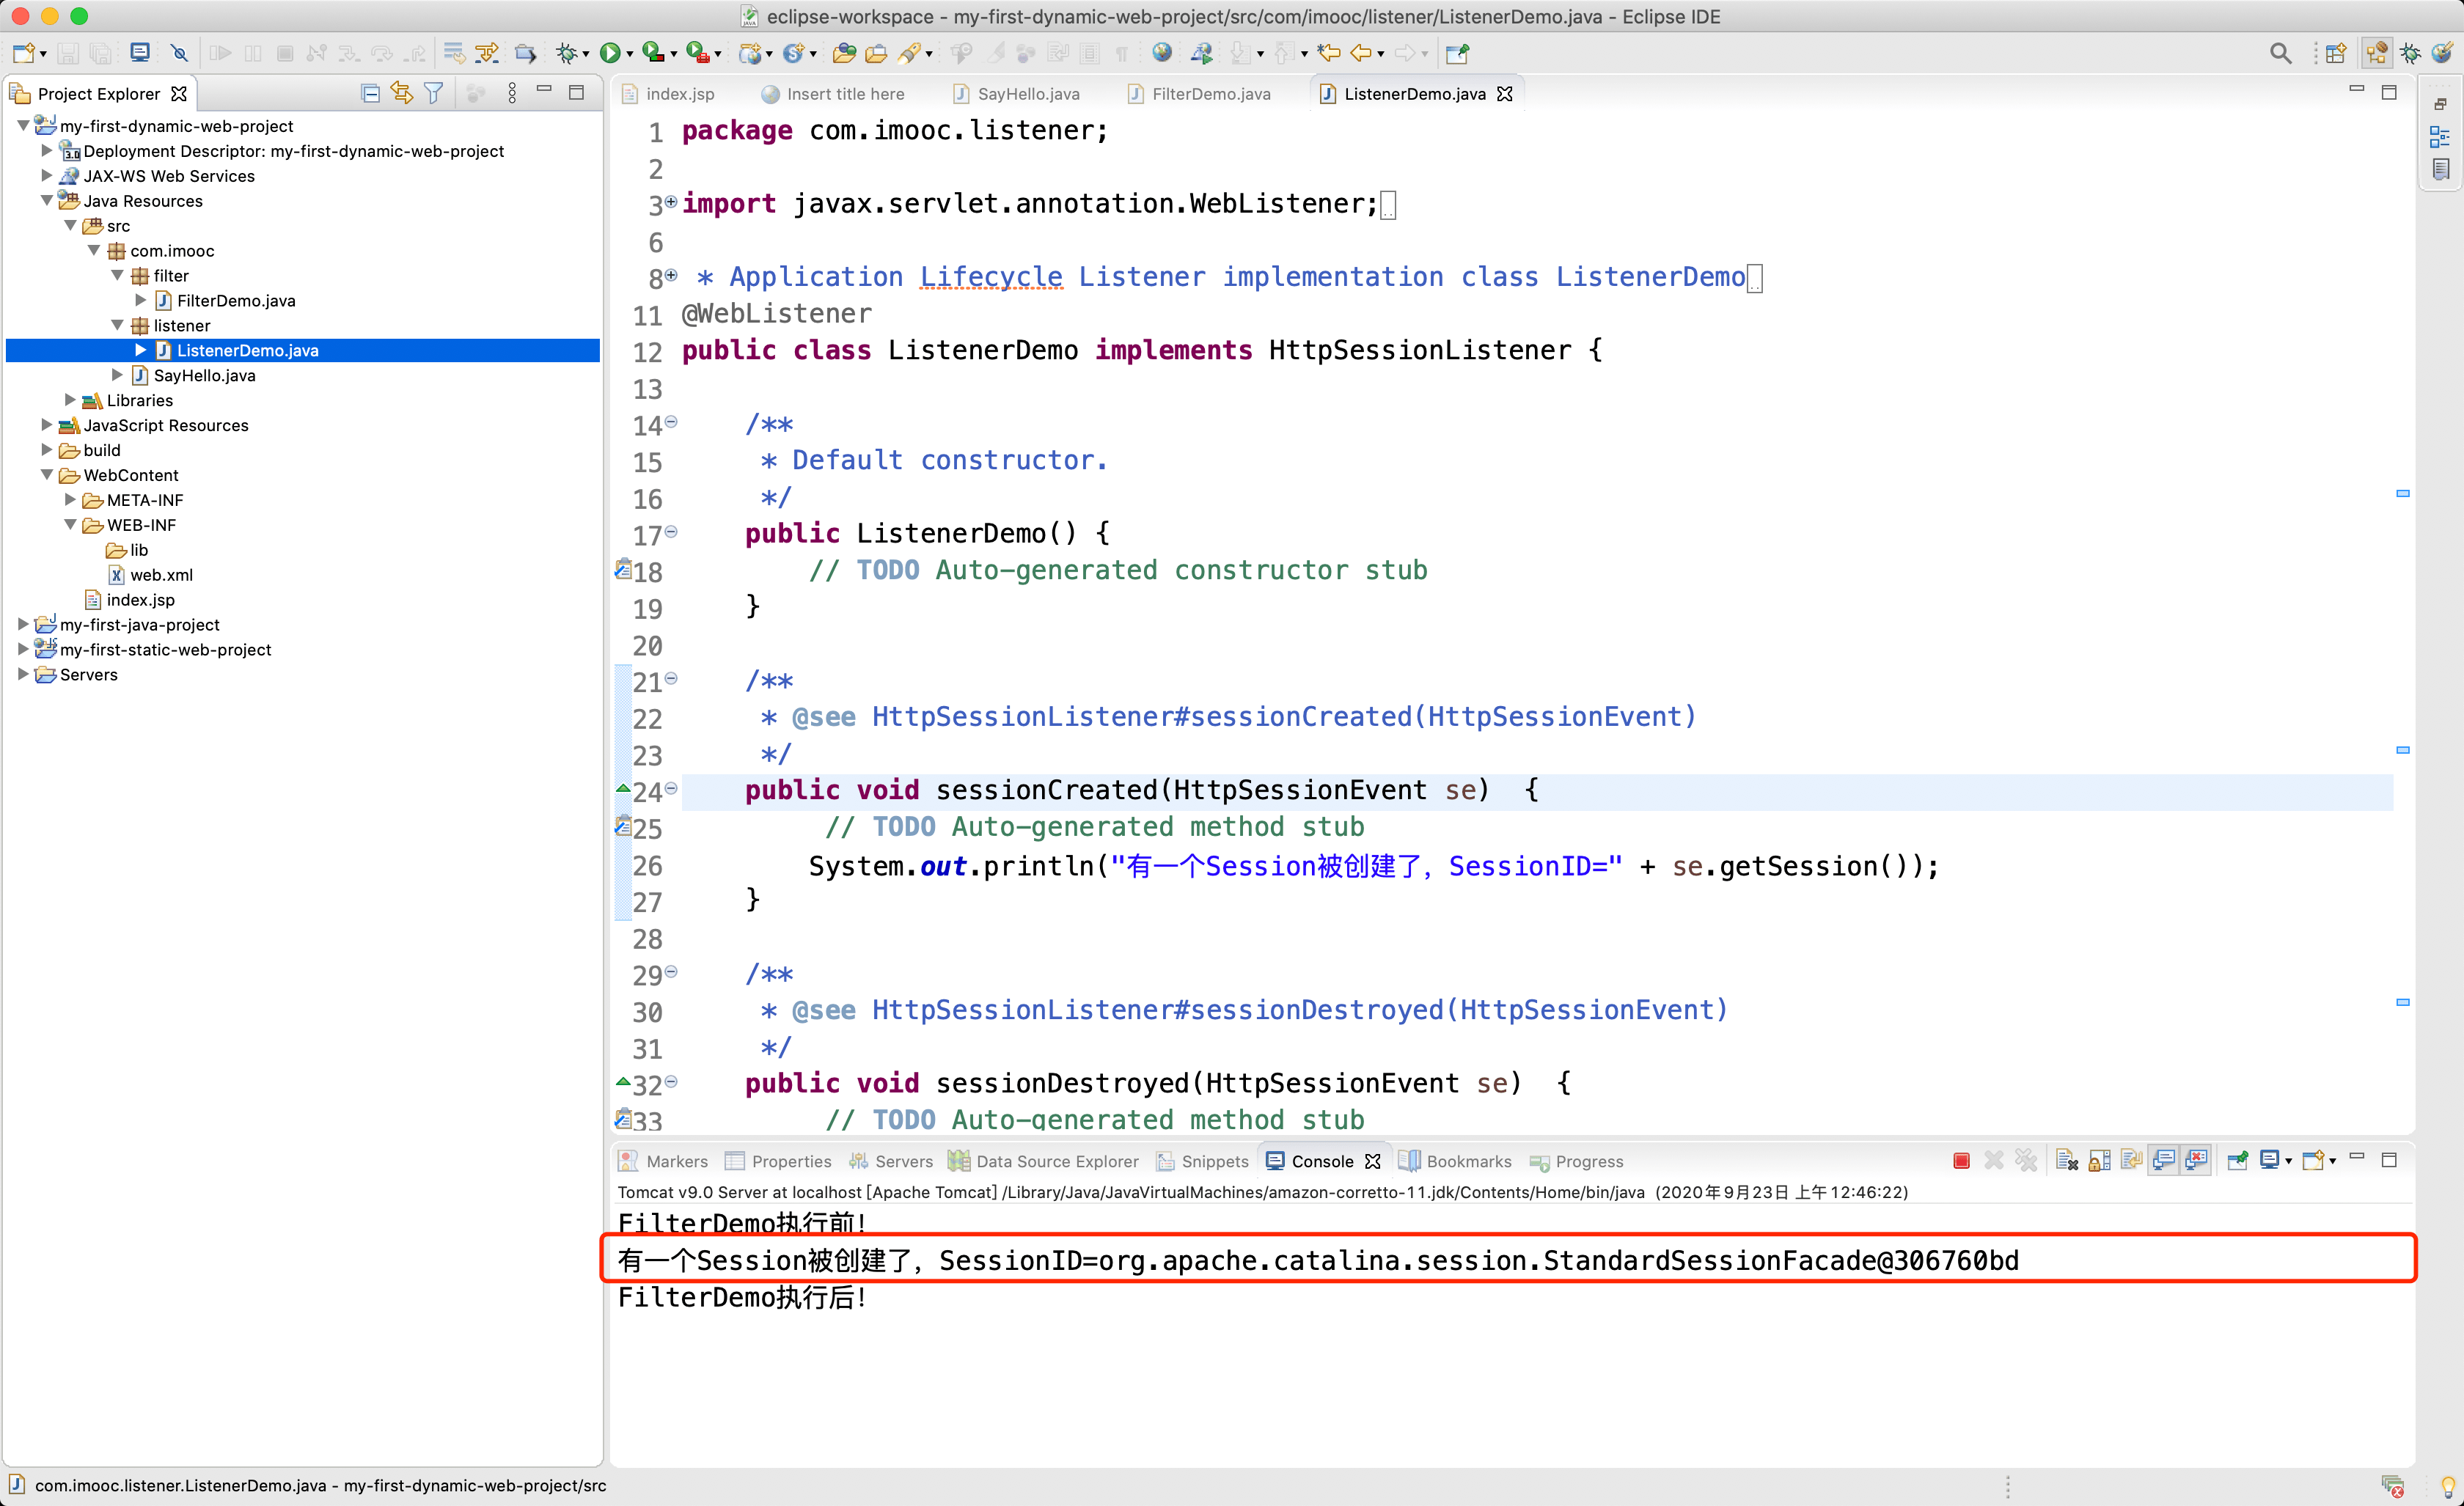Clear the console output

click(2067, 1161)
